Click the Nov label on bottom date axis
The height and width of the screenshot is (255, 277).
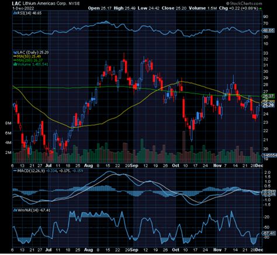pos(217,250)
